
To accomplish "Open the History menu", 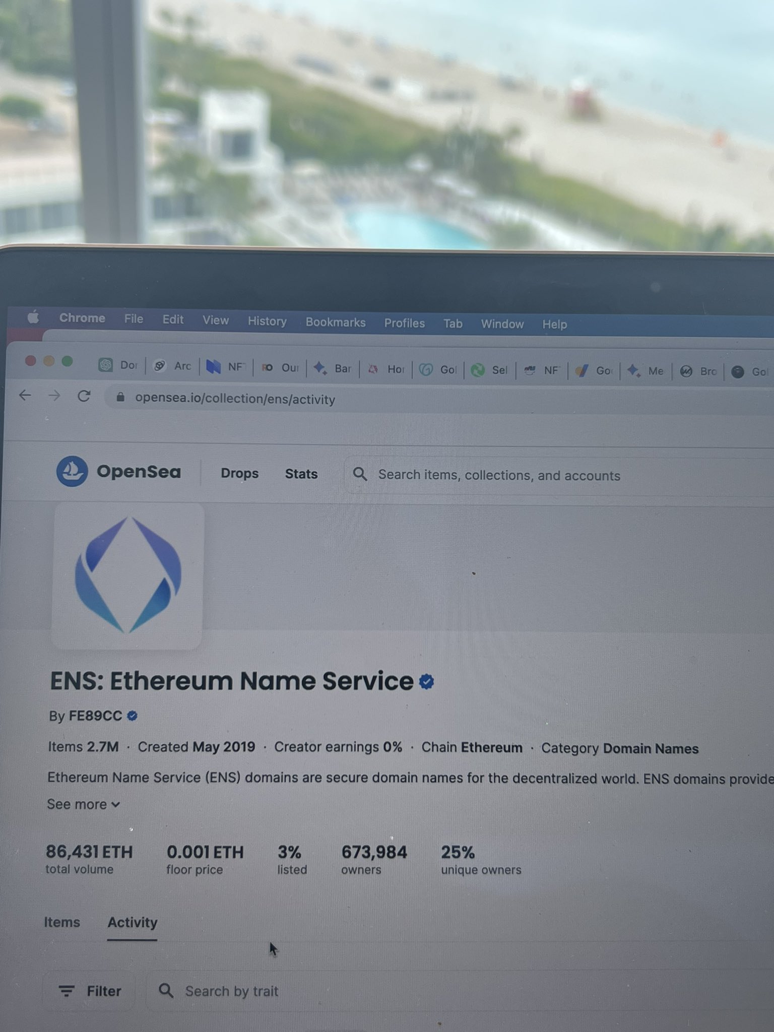I will [267, 321].
